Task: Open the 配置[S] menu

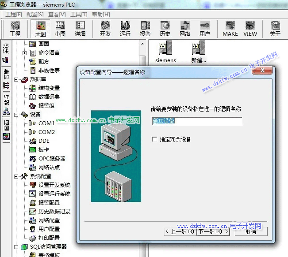Action: point(35,14)
